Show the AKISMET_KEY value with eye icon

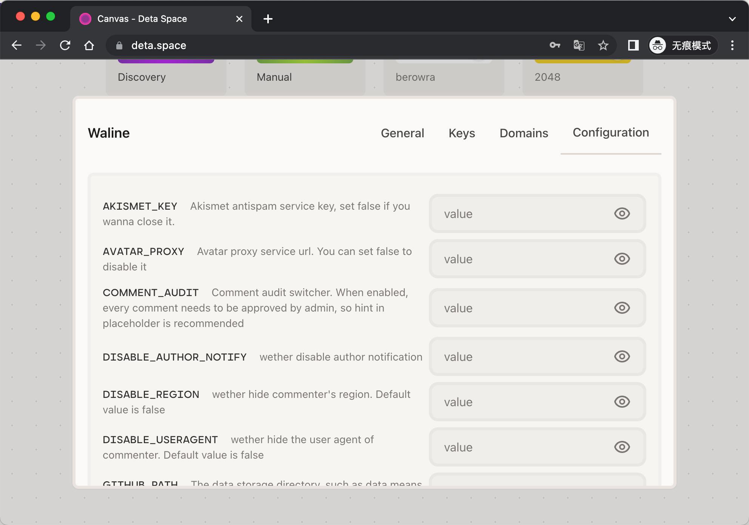tap(622, 213)
